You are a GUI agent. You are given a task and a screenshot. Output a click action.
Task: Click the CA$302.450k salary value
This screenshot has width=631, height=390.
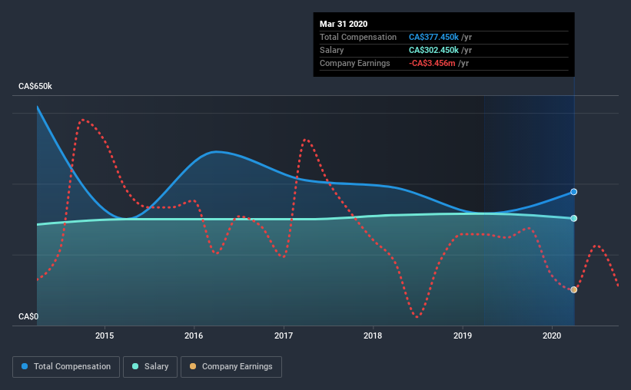coord(433,50)
